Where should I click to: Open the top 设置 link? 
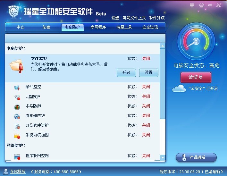115,18
